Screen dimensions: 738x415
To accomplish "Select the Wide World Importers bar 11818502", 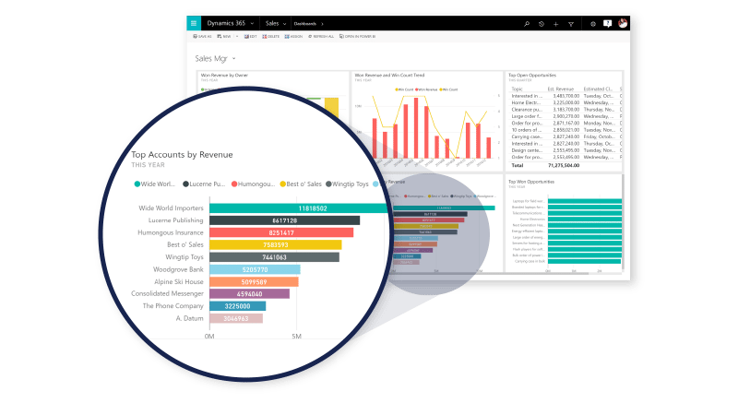I will tap(301, 208).
